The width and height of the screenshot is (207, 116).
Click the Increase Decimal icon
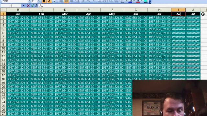point(99,1)
